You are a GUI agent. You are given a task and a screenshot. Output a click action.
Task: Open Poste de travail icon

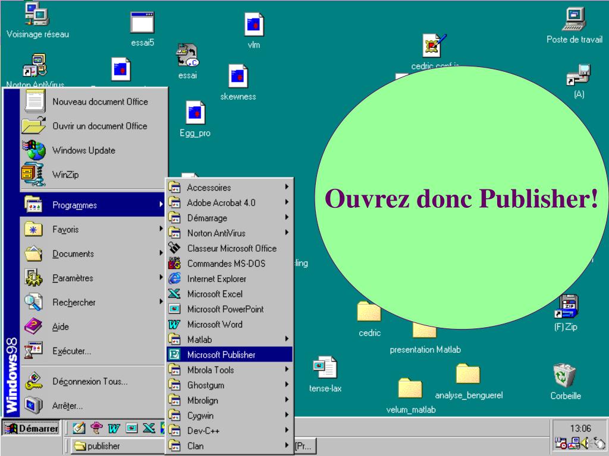click(x=575, y=25)
